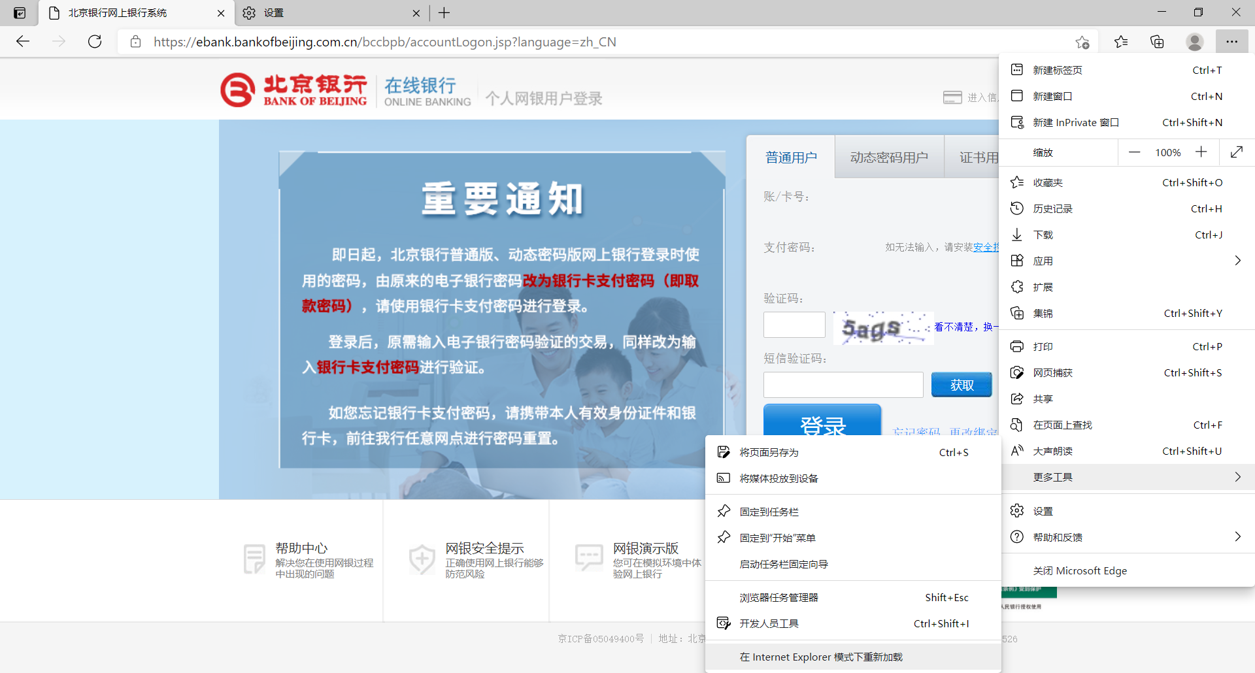Choose 将页面另存为 in the submenu
1255x673 pixels.
[853, 452]
